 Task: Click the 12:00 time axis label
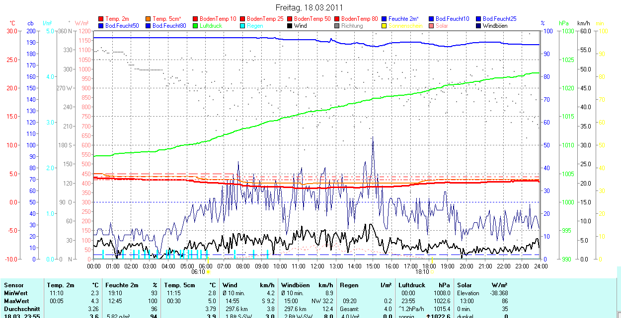click(x=317, y=266)
